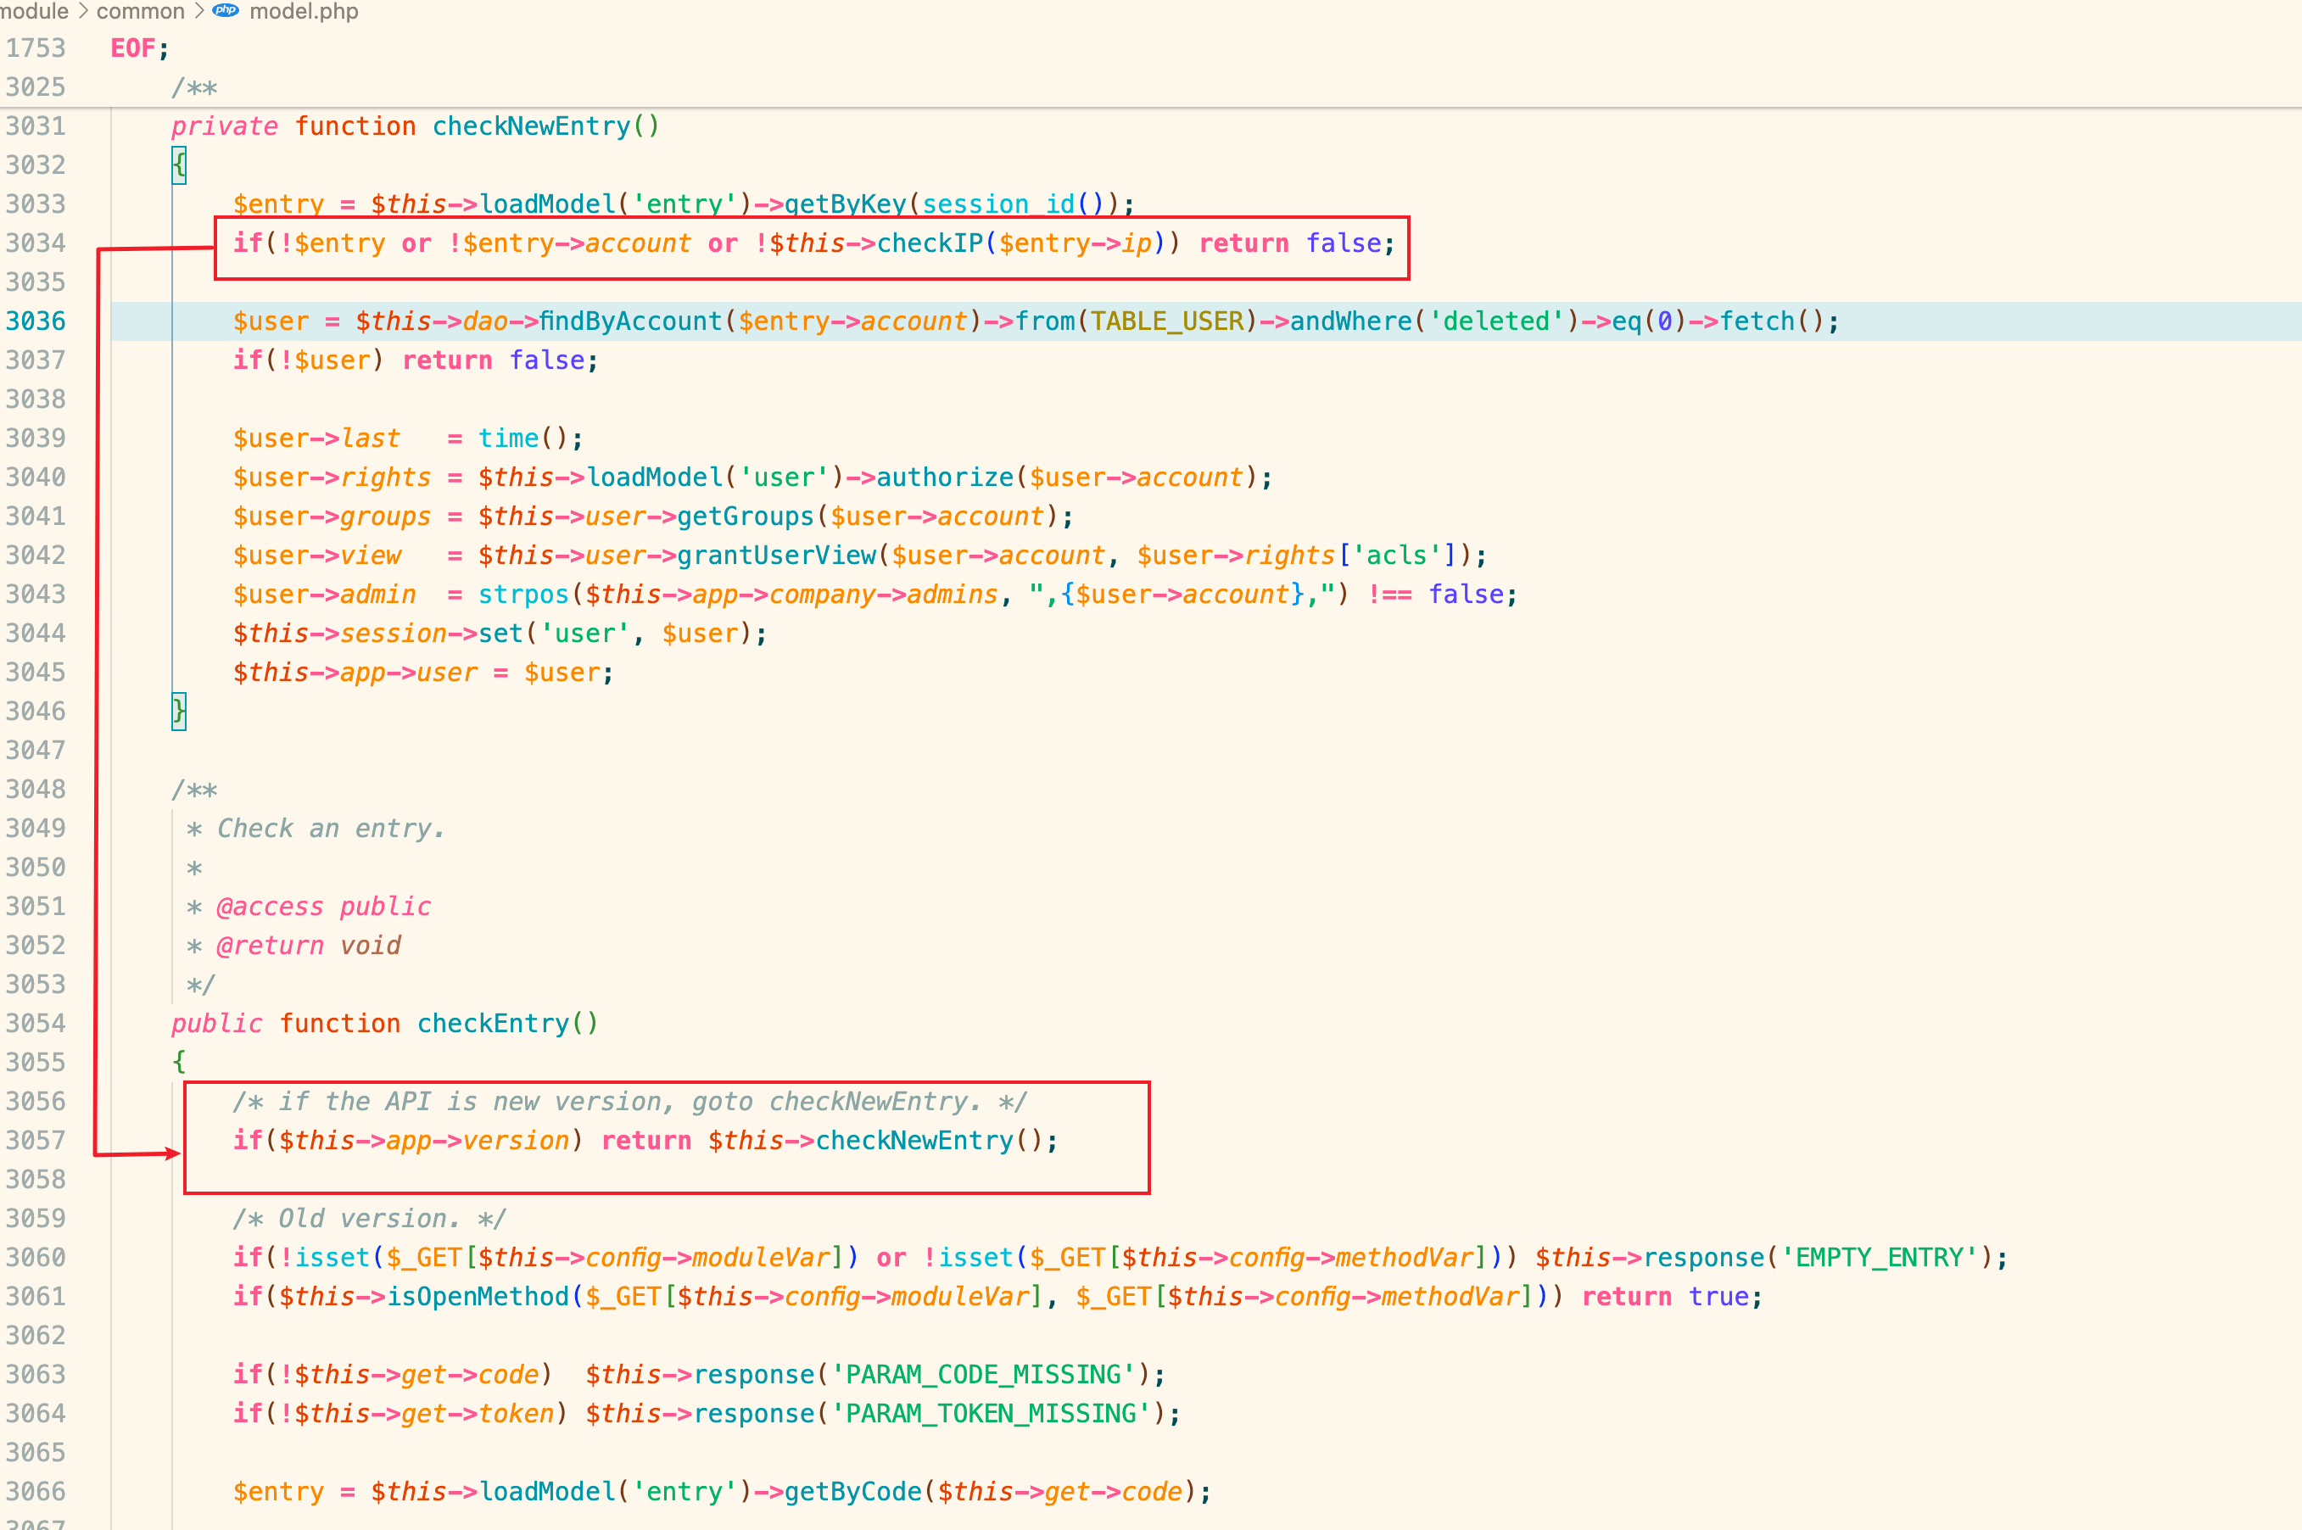
Task: Click 'PARAM_TOKEN_MISSING' string
Action: 991,1414
